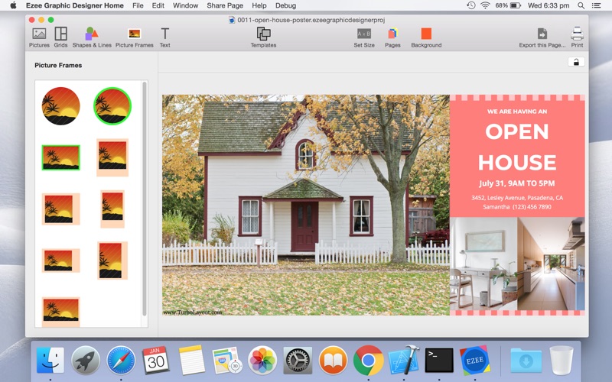The image size is (612, 382).
Task: Open the Downloads folder in Dock
Action: coord(526,361)
